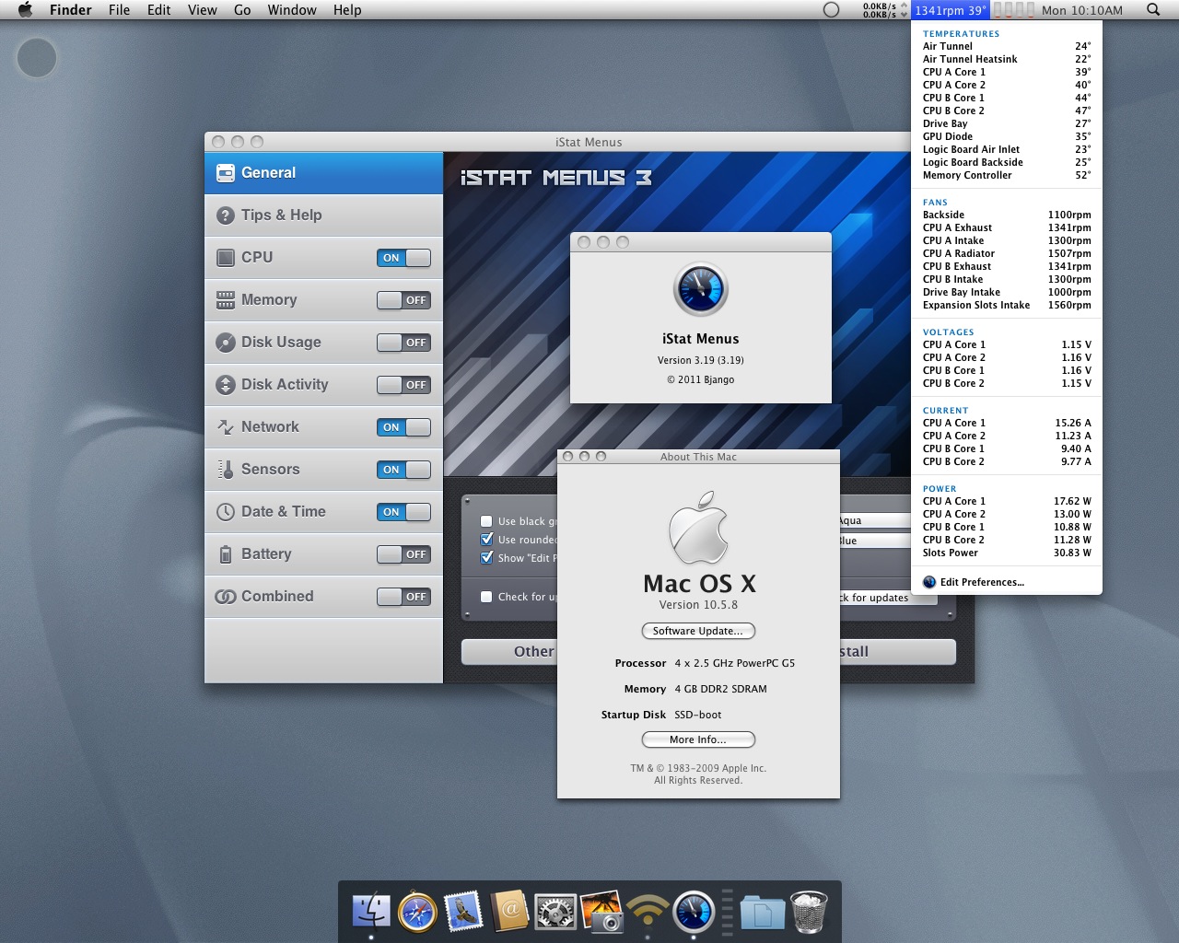
Task: Turn off the CPU switch
Action: [403, 258]
